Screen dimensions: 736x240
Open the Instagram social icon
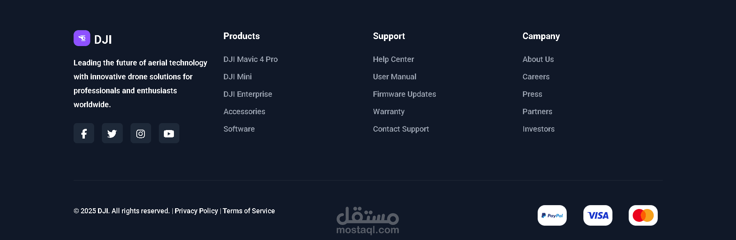[141, 133]
